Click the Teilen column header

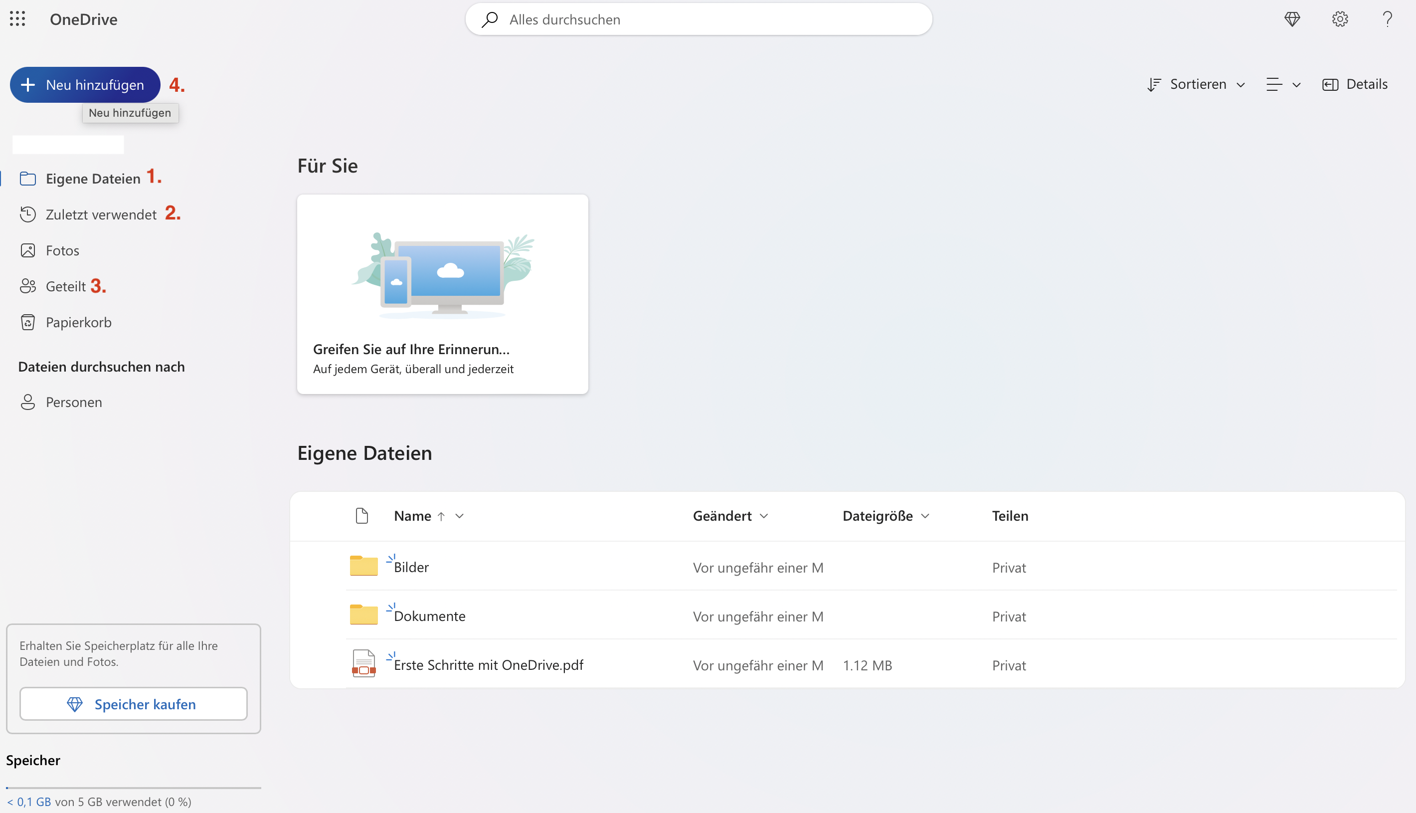(1010, 516)
